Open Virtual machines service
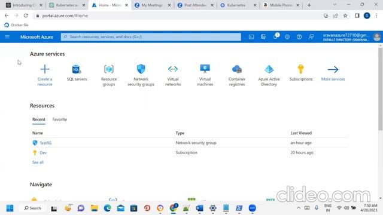This screenshot has height=215, width=383. point(205,75)
